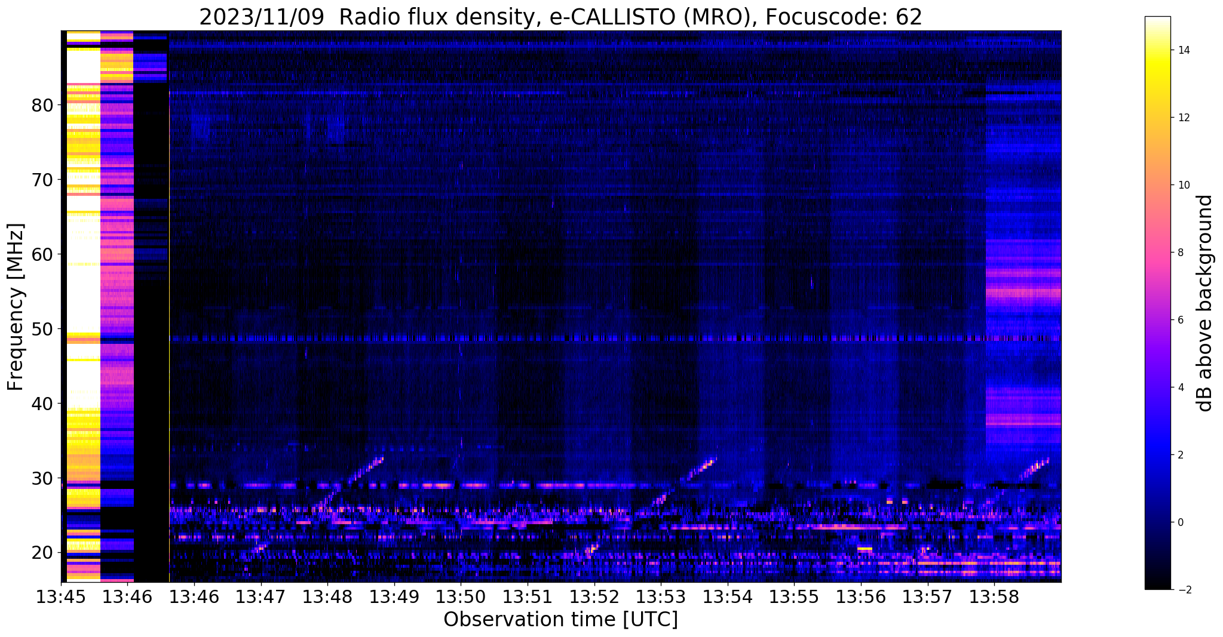Click the 13:45 time tick label

click(x=62, y=596)
